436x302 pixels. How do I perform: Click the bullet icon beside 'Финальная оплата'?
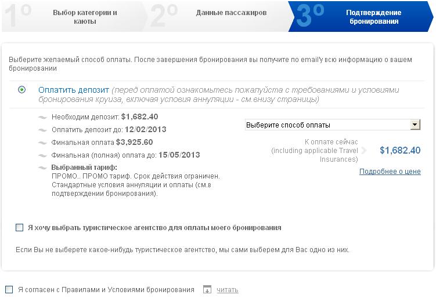point(42,143)
